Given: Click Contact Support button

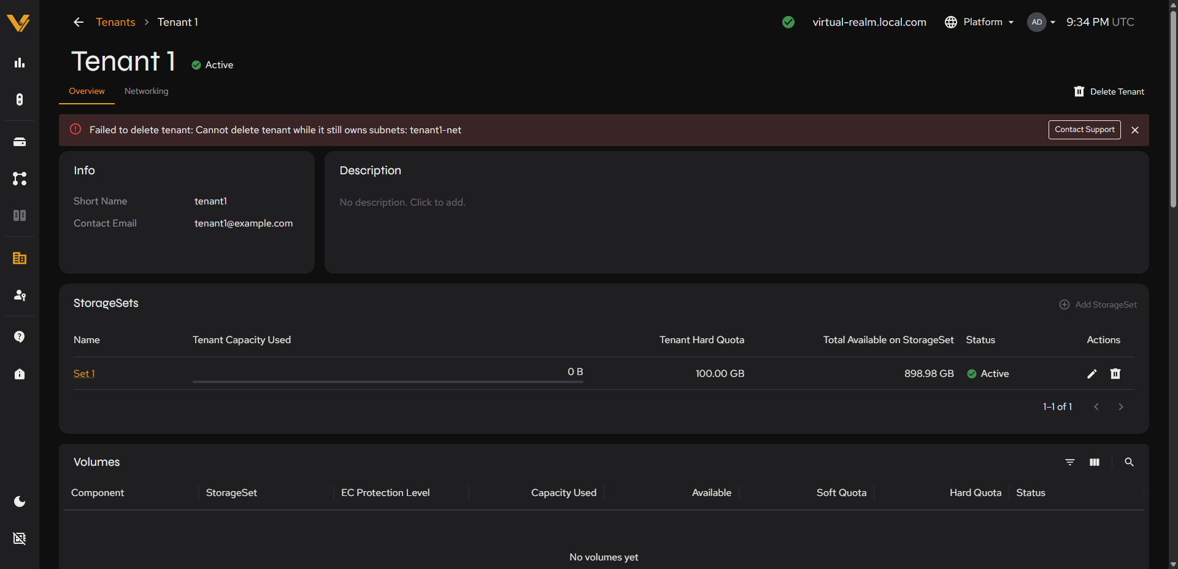Looking at the screenshot, I should pos(1084,130).
